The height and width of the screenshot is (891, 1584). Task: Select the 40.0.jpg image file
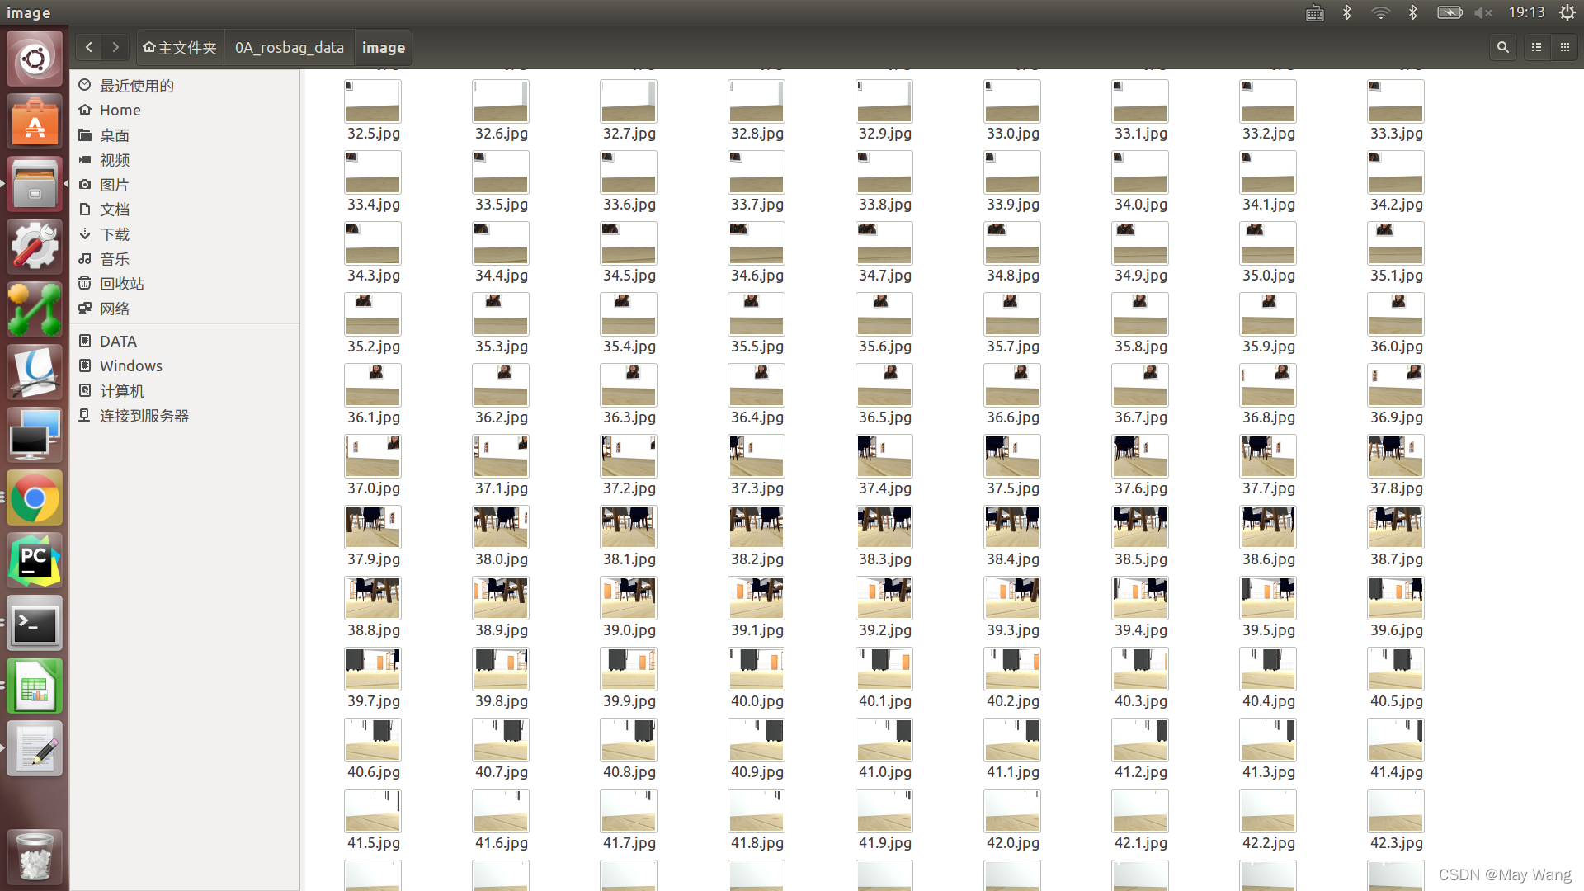point(757,669)
